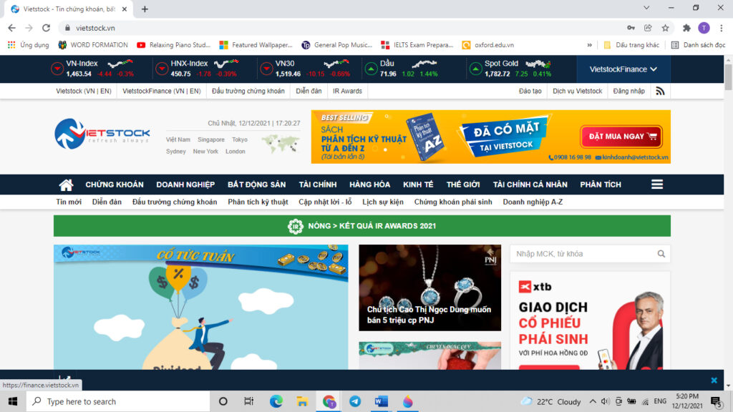733x412 pixels.
Task: Open Doanh nghiệp A-Z link
Action: [x=533, y=202]
